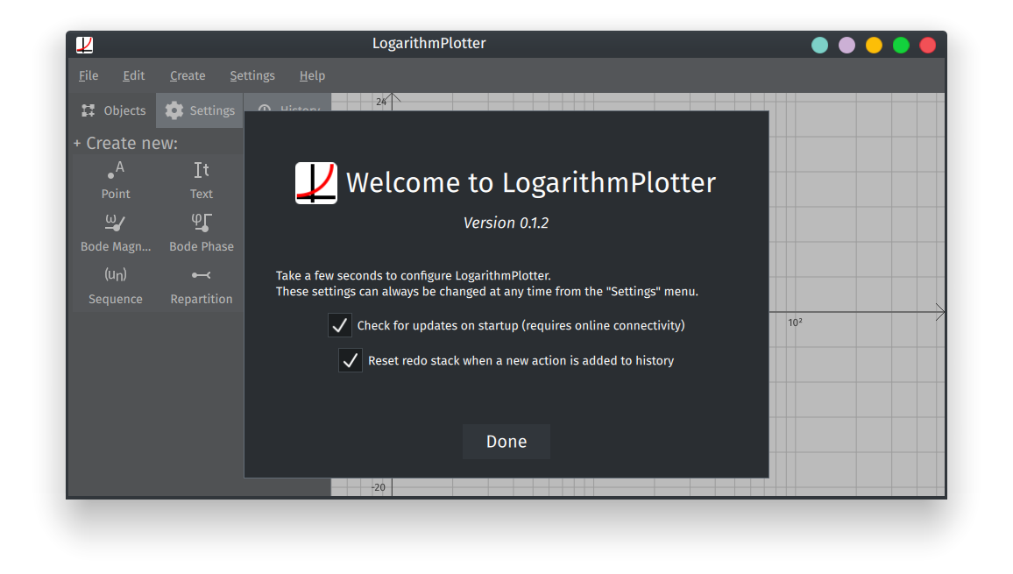
Task: Add a Bode Magnitude object
Action: 116,233
